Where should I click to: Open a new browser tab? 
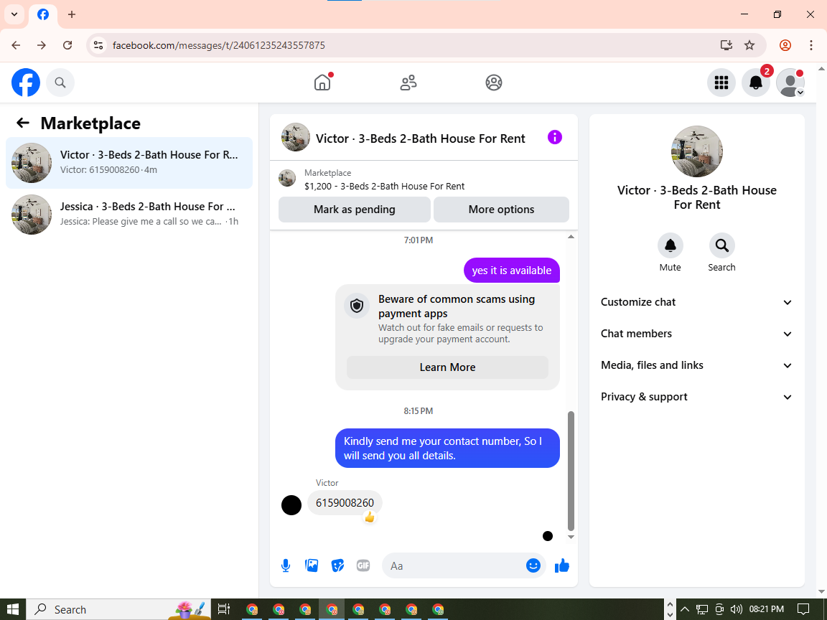(x=72, y=14)
